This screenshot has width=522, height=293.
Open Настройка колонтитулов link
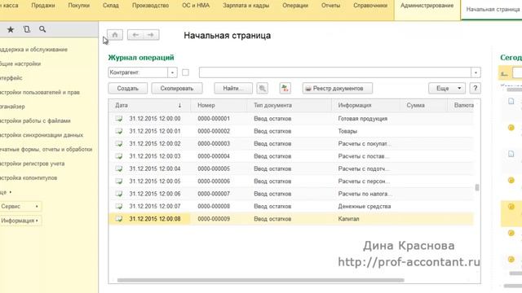[29, 178]
